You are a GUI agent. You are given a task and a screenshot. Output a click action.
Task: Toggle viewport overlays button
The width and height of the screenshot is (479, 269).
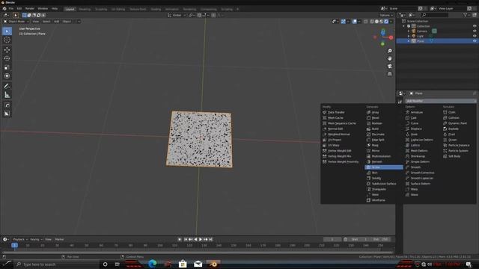[x=354, y=22]
